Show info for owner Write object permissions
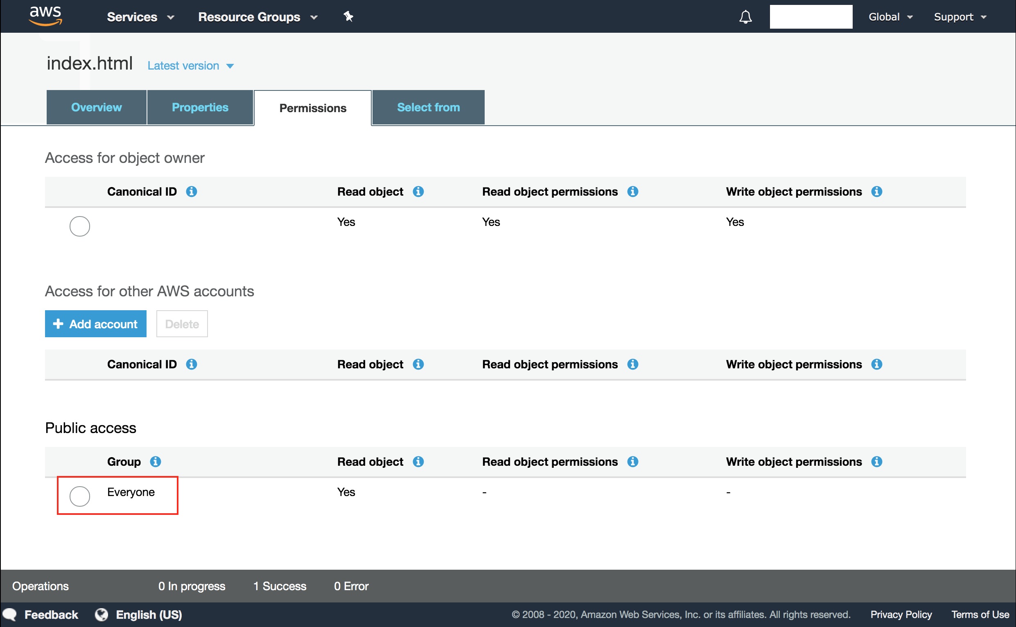Image resolution: width=1016 pixels, height=627 pixels. point(876,192)
